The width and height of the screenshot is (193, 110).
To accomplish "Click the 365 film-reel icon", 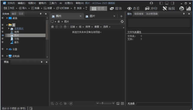I will [x=182, y=9].
